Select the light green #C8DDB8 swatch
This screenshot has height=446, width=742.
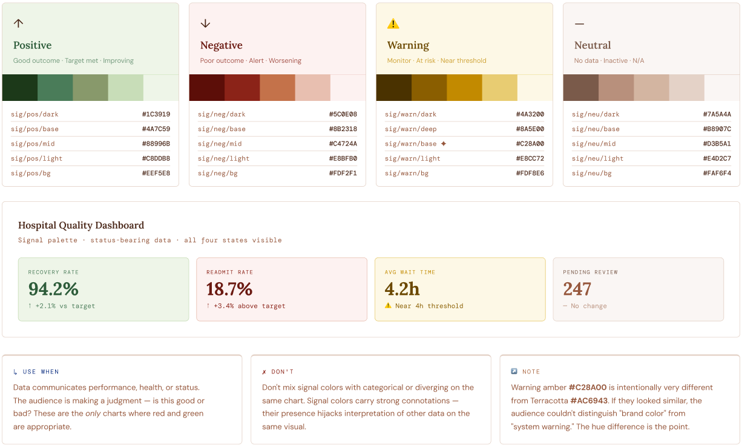(x=126, y=88)
